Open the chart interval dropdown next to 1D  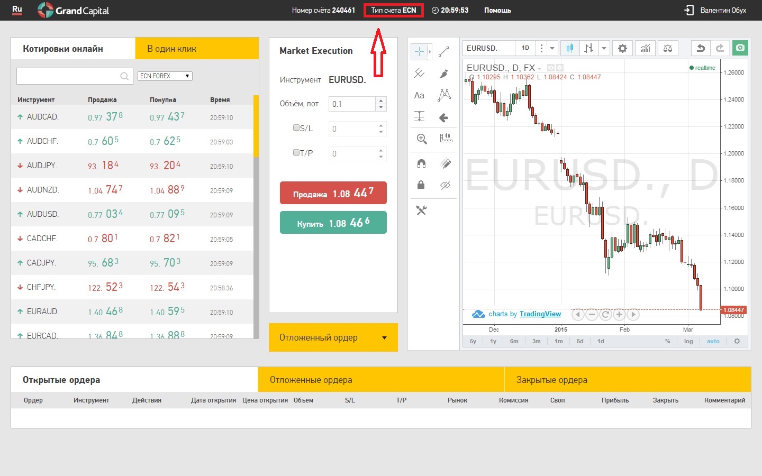click(x=552, y=48)
